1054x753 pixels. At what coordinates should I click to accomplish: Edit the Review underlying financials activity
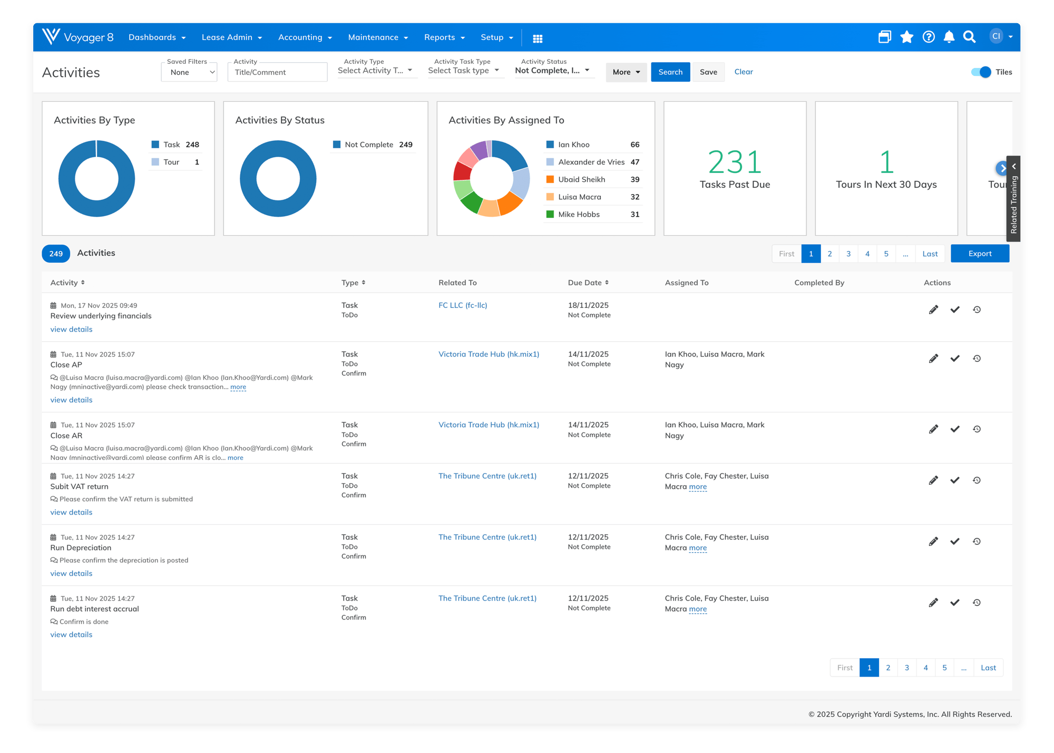pyautogui.click(x=933, y=310)
